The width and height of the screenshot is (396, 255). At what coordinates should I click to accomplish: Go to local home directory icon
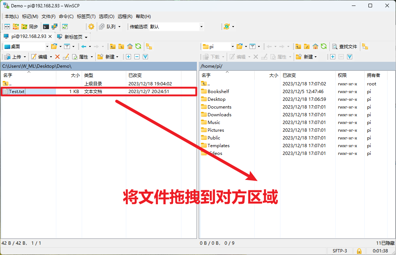(x=130, y=46)
